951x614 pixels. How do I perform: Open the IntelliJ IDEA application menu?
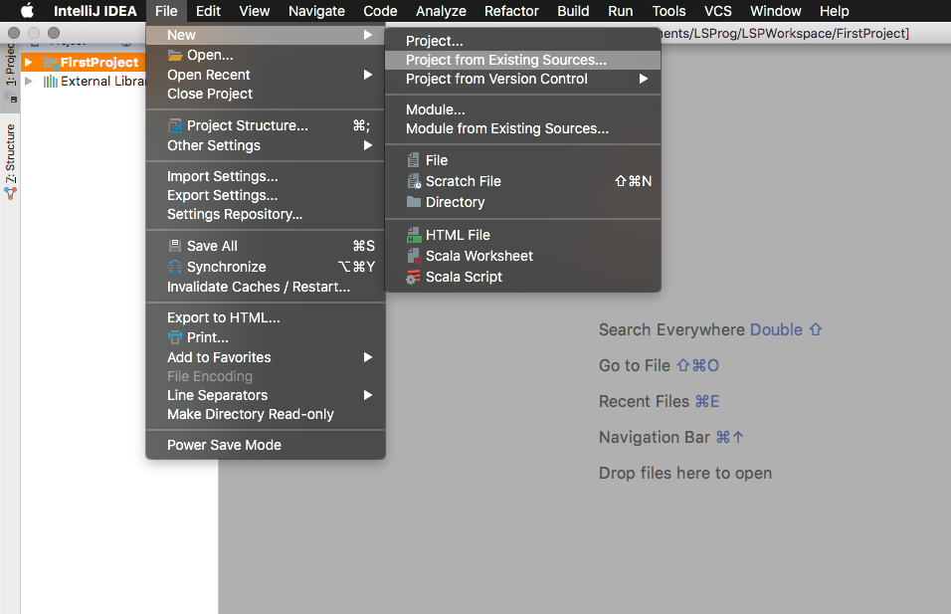click(95, 11)
